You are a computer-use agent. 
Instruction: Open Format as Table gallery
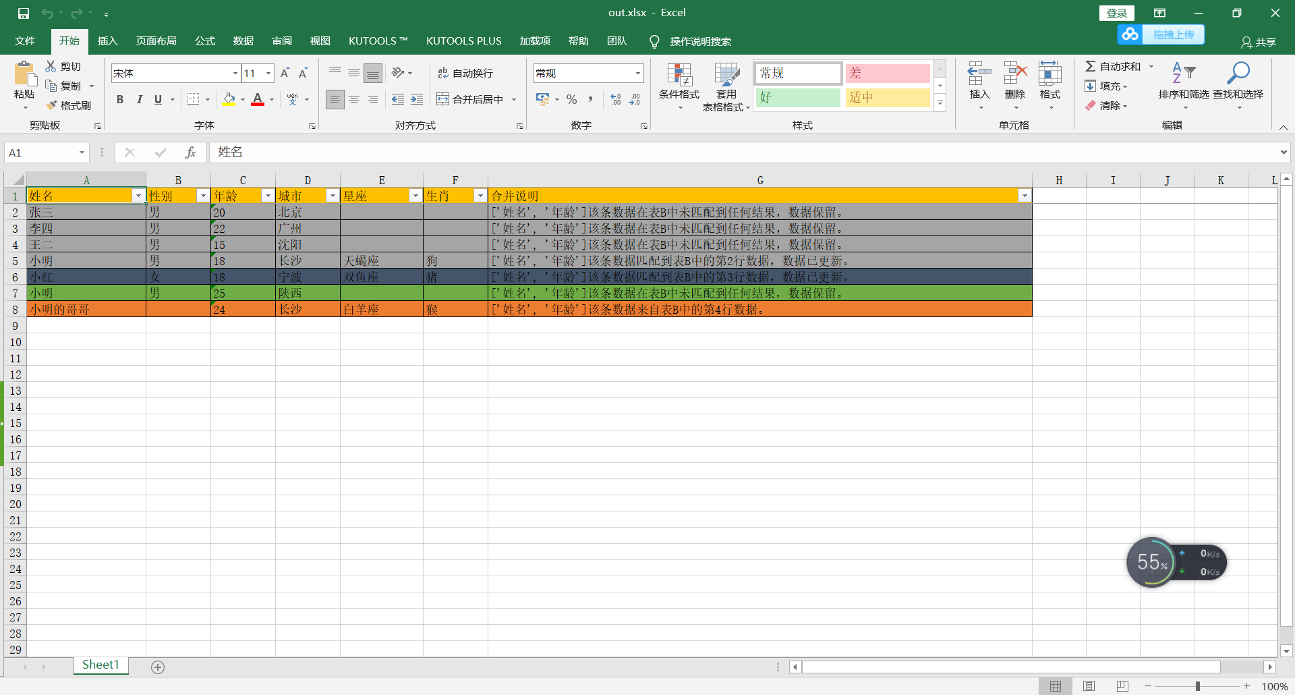pyautogui.click(x=726, y=86)
